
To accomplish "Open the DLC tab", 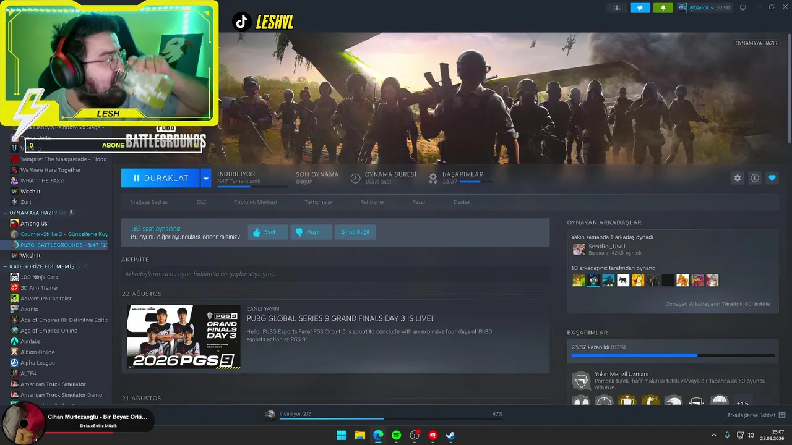I will coord(202,202).
